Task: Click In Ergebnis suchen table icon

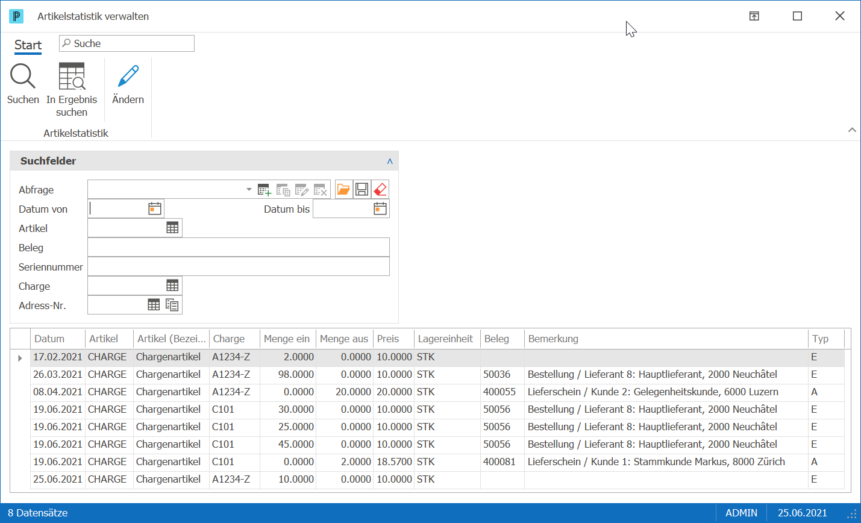Action: coord(72,76)
